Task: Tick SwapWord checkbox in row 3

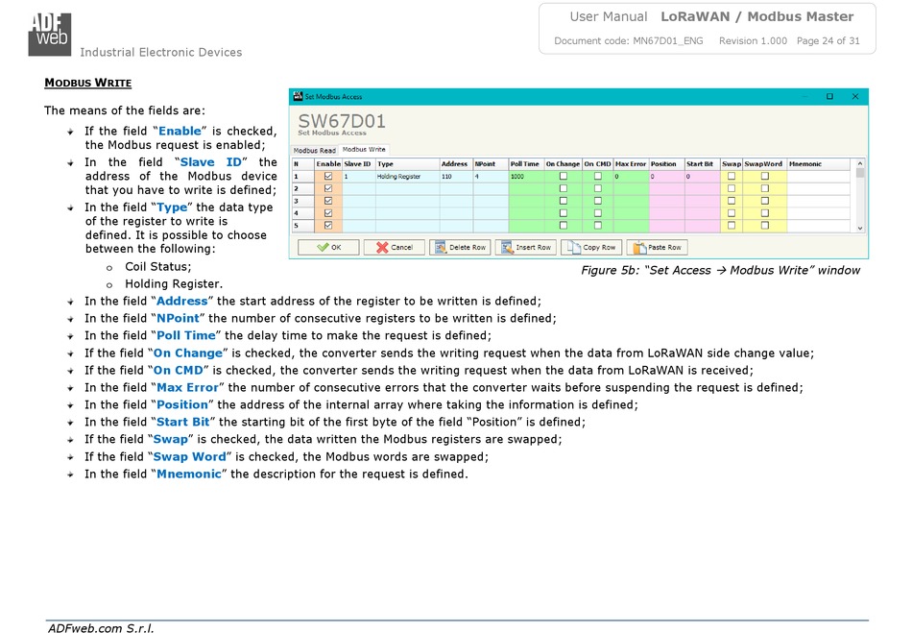Action: coord(765,201)
